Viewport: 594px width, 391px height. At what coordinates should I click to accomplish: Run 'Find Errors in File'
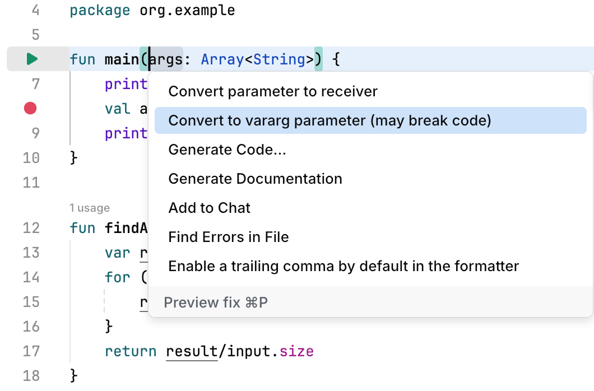click(229, 237)
